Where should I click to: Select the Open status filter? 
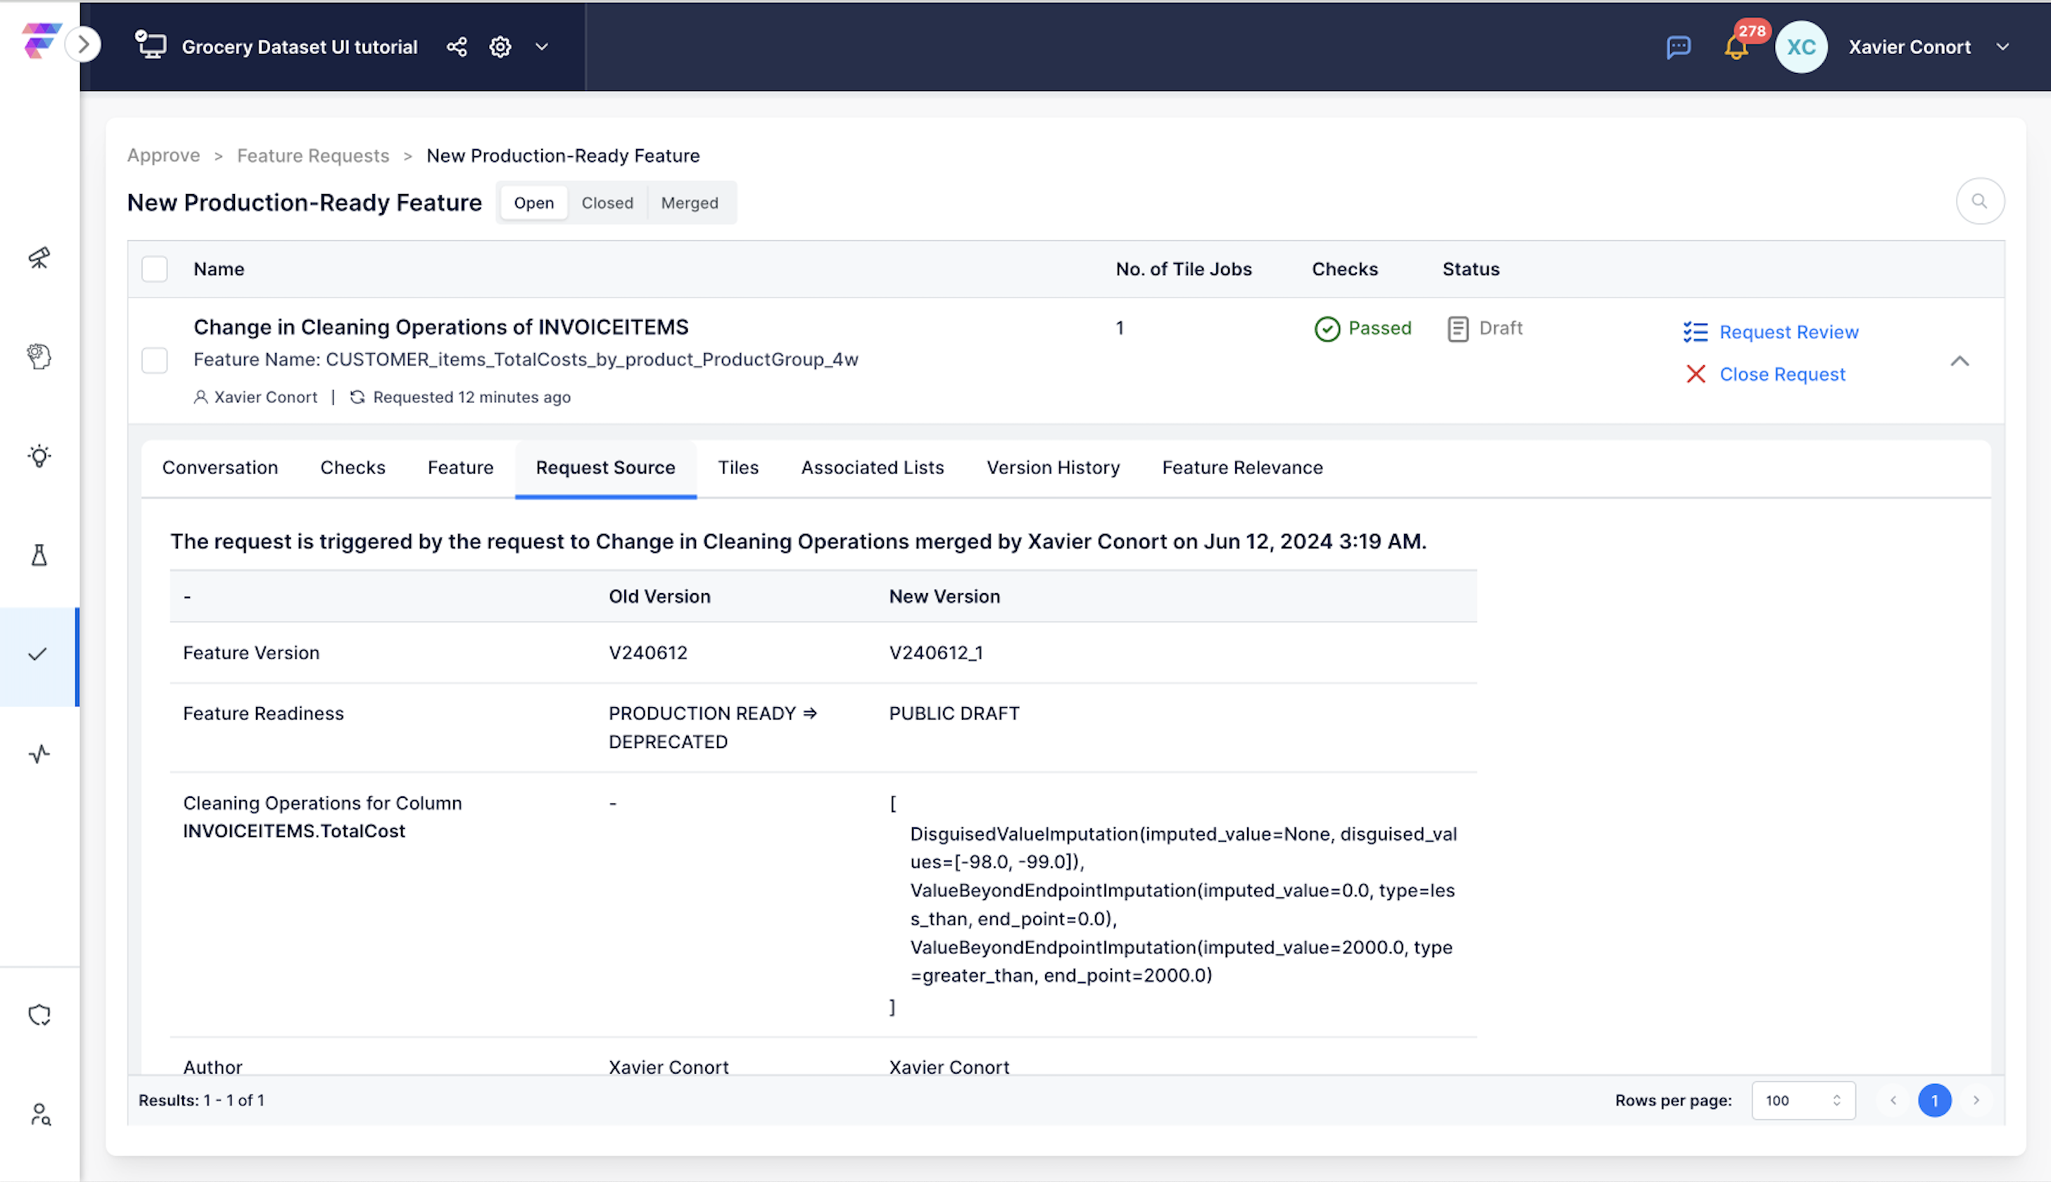534,203
